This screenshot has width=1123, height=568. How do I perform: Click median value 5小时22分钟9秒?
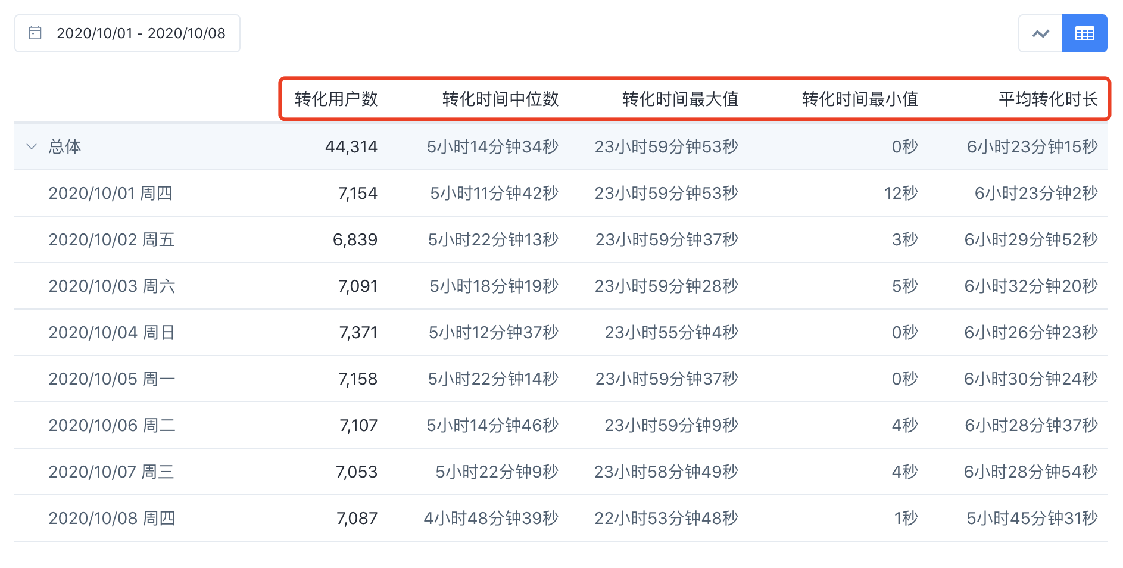[x=497, y=472]
